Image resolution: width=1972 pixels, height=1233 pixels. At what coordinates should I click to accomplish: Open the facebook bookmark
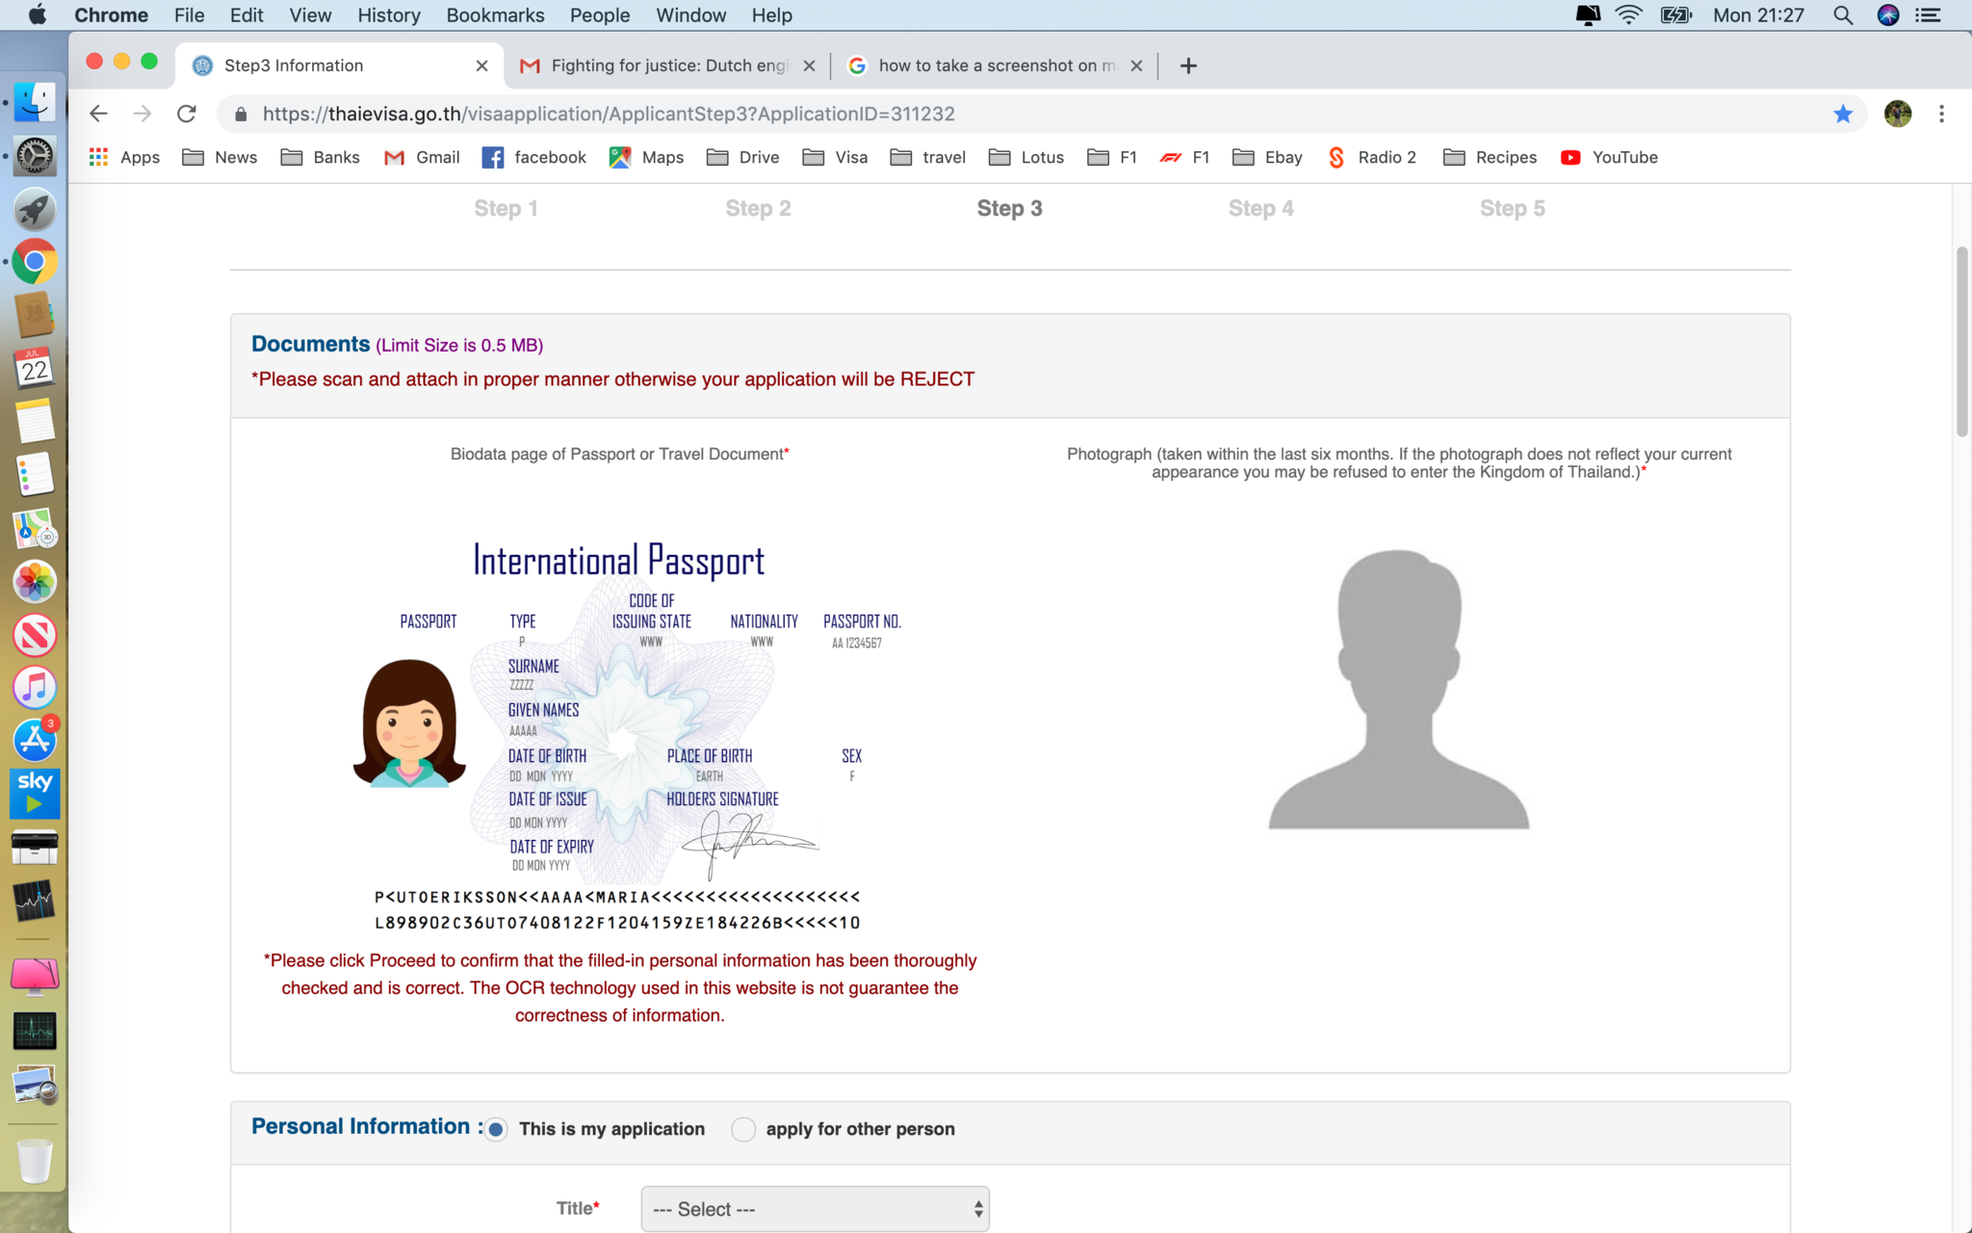pos(534,157)
